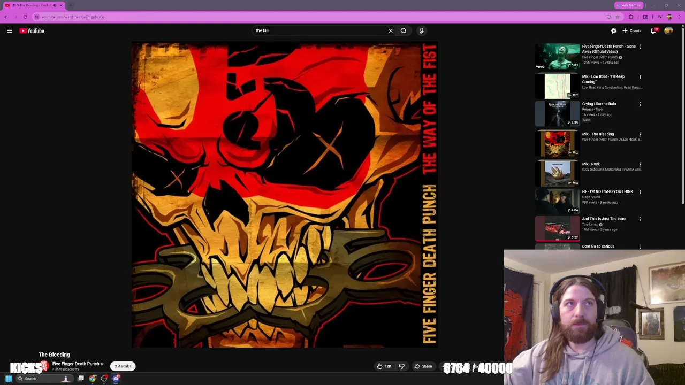Open the YouTube notifications bell
This screenshot has height=385, width=685.
coord(653,31)
